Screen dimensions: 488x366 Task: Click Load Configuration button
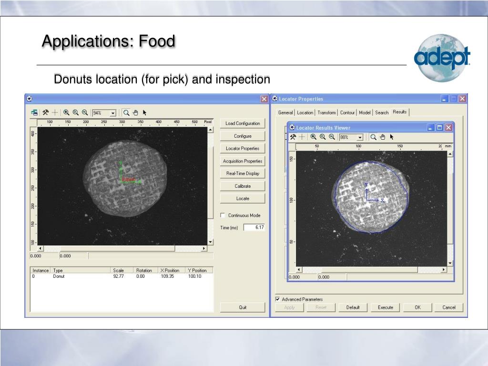(x=243, y=123)
